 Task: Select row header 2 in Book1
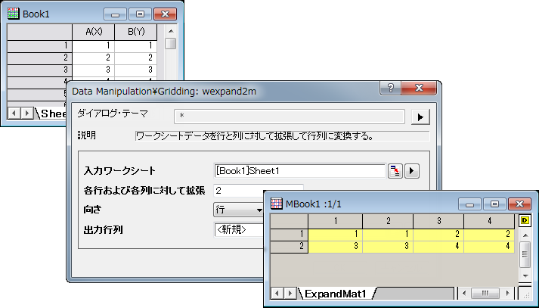39,58
